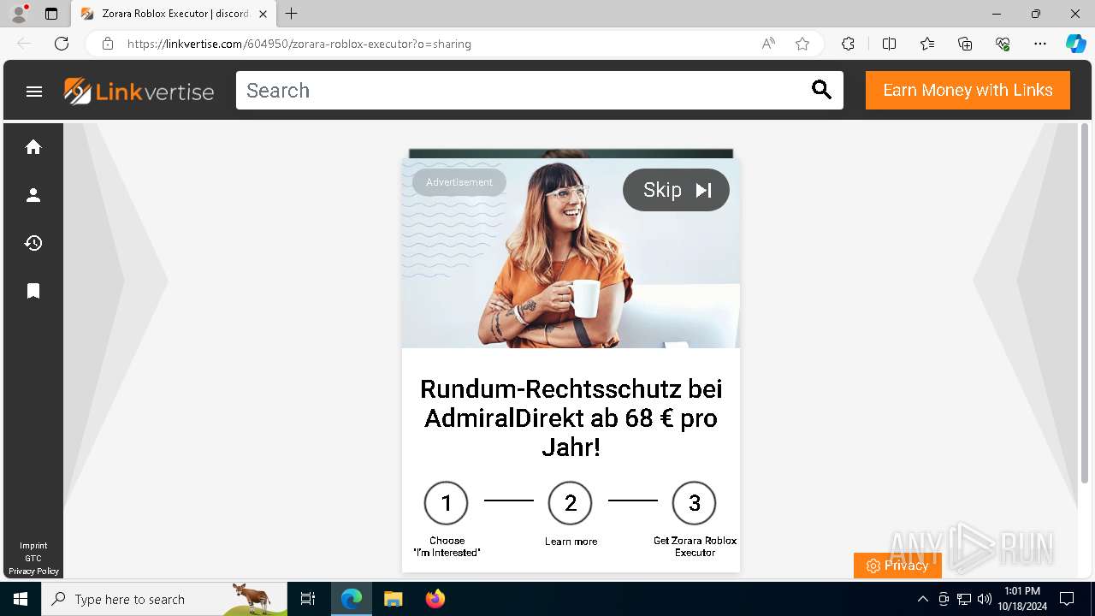Click the taskbar search box
Viewport: 1095px width, 616px height.
(x=164, y=599)
